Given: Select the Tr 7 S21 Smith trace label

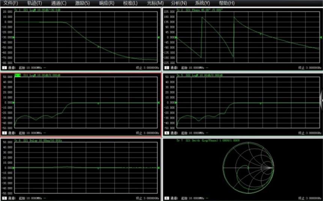Looking at the screenshot, I should coord(210,141).
